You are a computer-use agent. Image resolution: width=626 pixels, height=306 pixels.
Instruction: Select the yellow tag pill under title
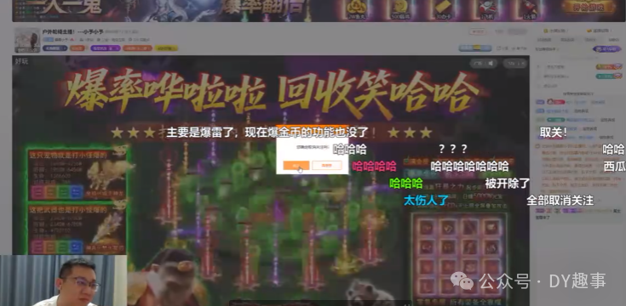pos(166,48)
